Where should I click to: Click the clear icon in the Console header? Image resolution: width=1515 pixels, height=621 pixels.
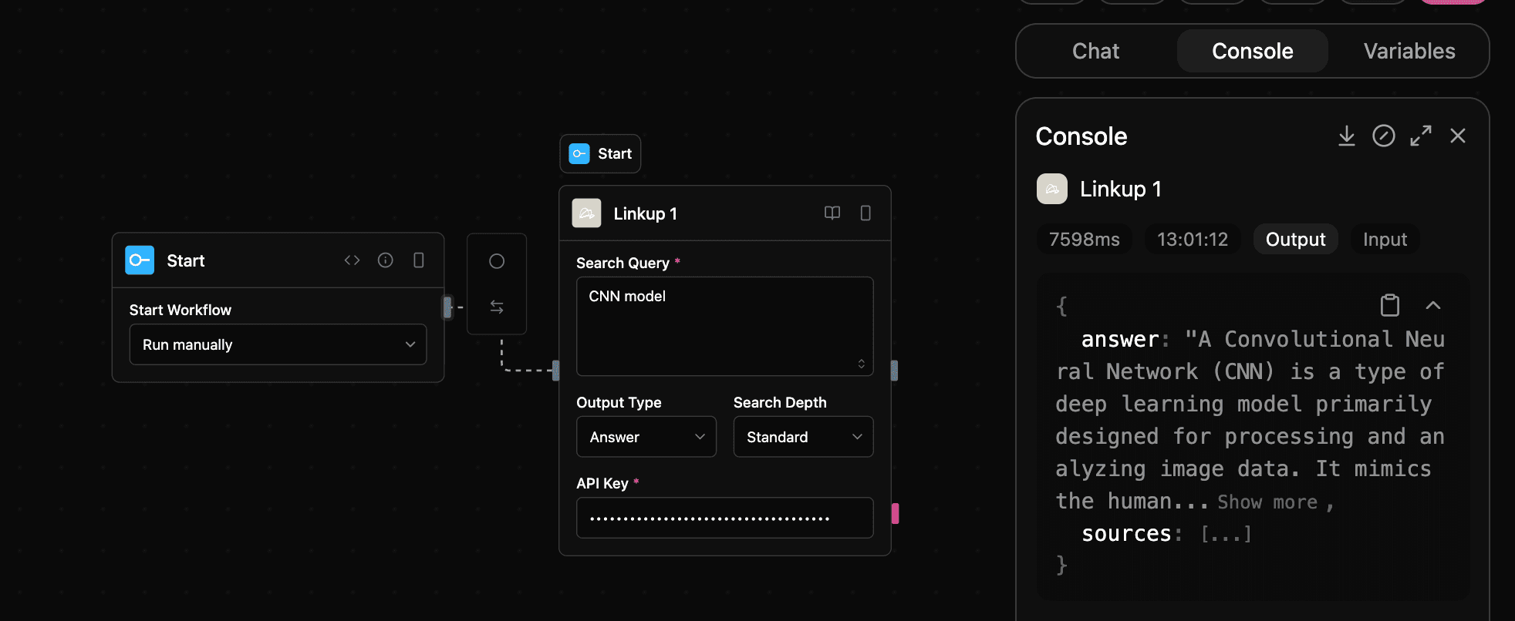point(1384,136)
